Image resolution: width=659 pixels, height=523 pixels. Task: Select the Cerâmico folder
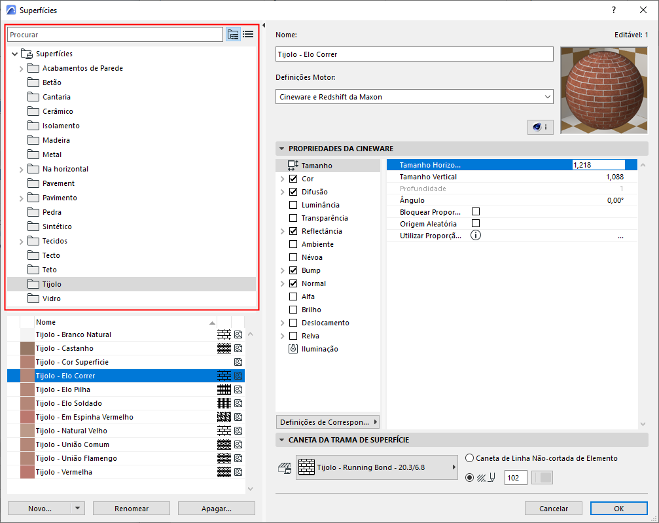[50, 111]
